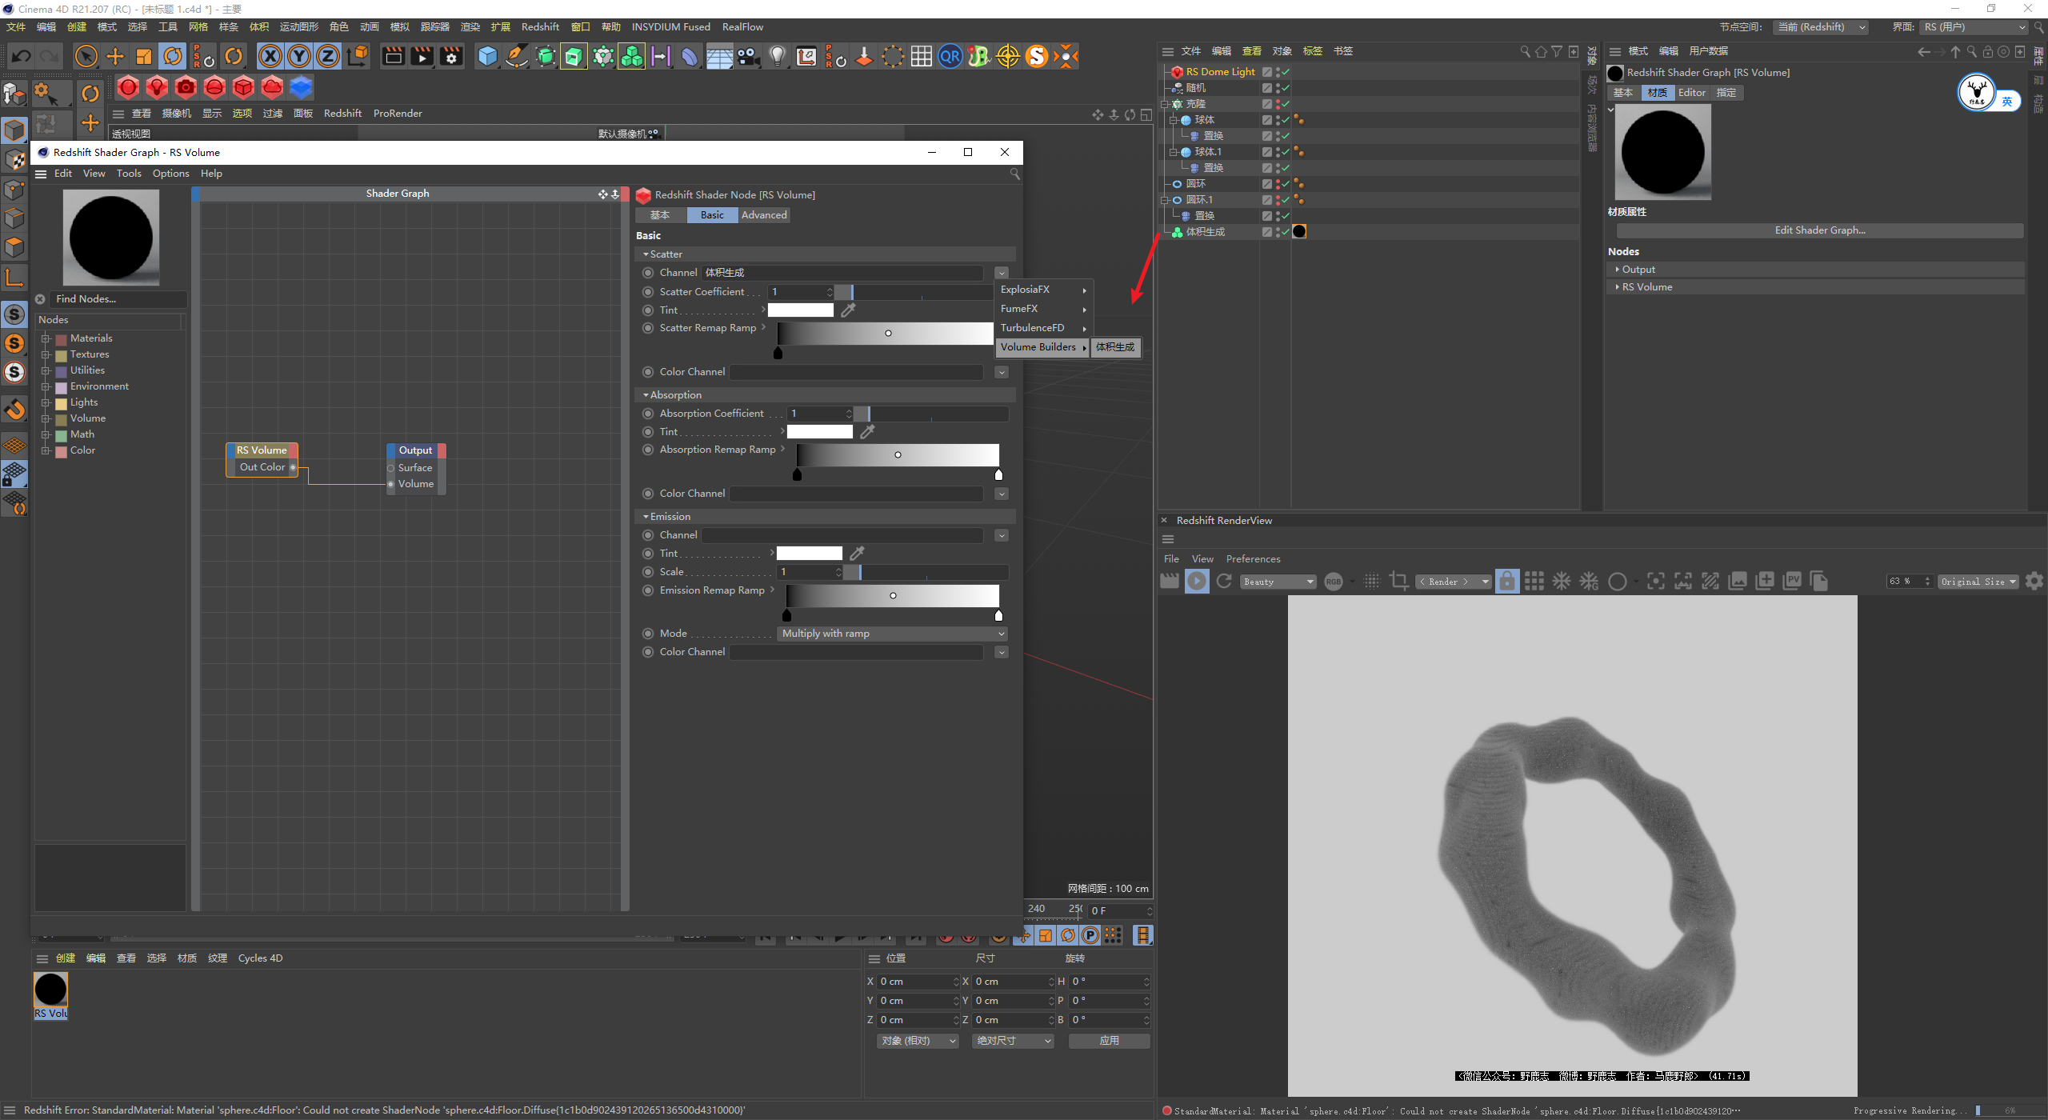Viewport: 2048px width, 1120px height.
Task: Start IPR in Redshift RenderView
Action: (1197, 582)
